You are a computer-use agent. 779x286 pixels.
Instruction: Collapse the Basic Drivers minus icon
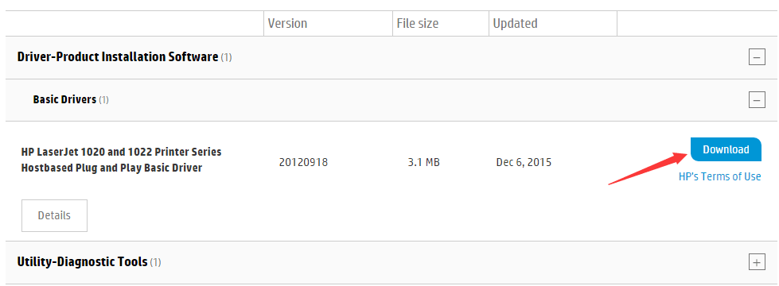click(x=757, y=100)
